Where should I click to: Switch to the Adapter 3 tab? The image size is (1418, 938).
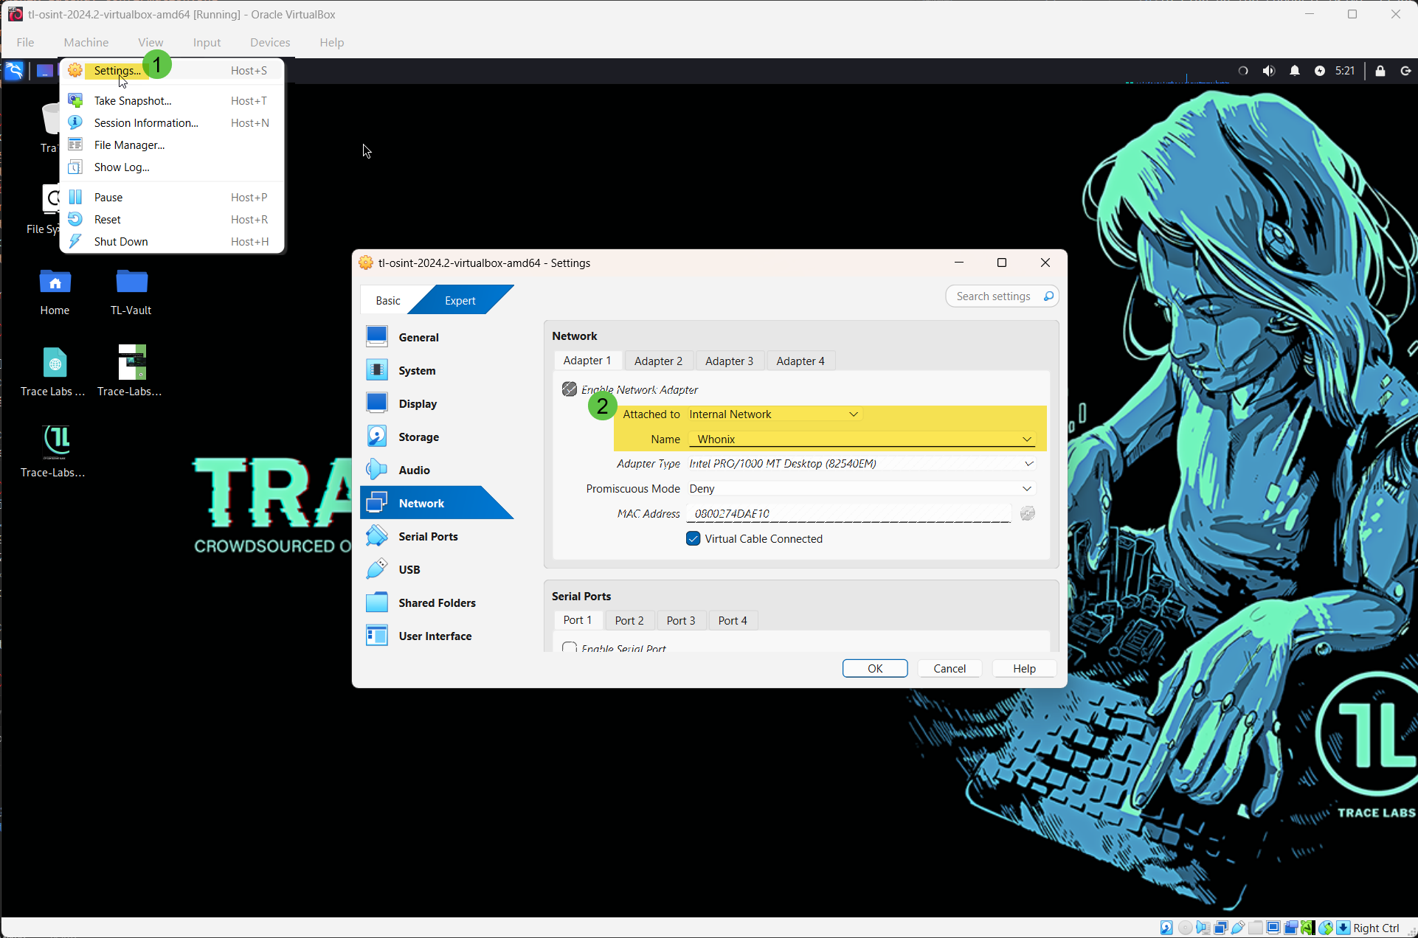coord(730,361)
